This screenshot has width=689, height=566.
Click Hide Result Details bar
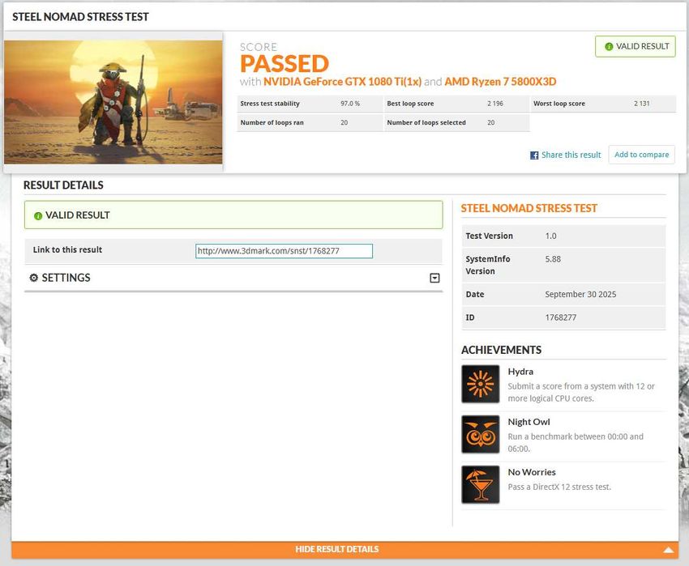point(345,549)
